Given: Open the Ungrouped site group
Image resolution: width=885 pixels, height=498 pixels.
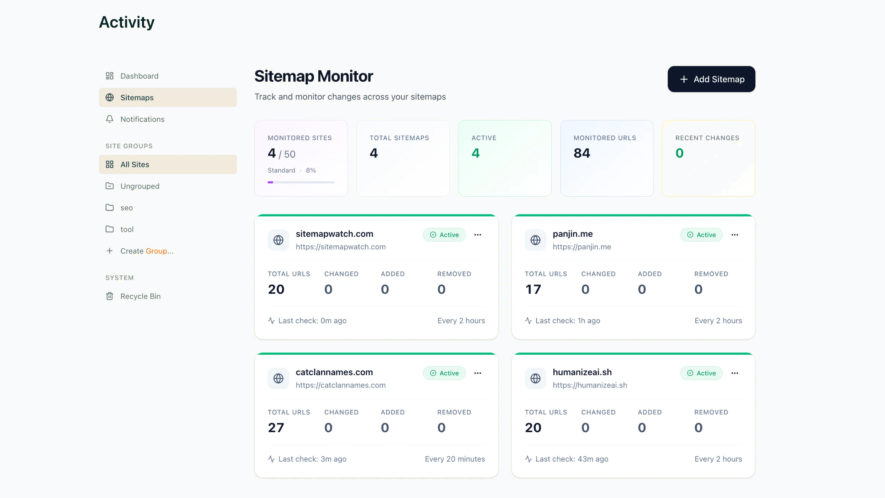Looking at the screenshot, I should coord(140,186).
